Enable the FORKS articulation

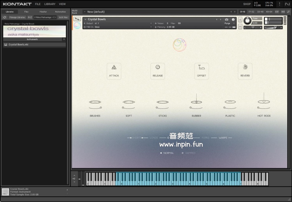click(205, 138)
